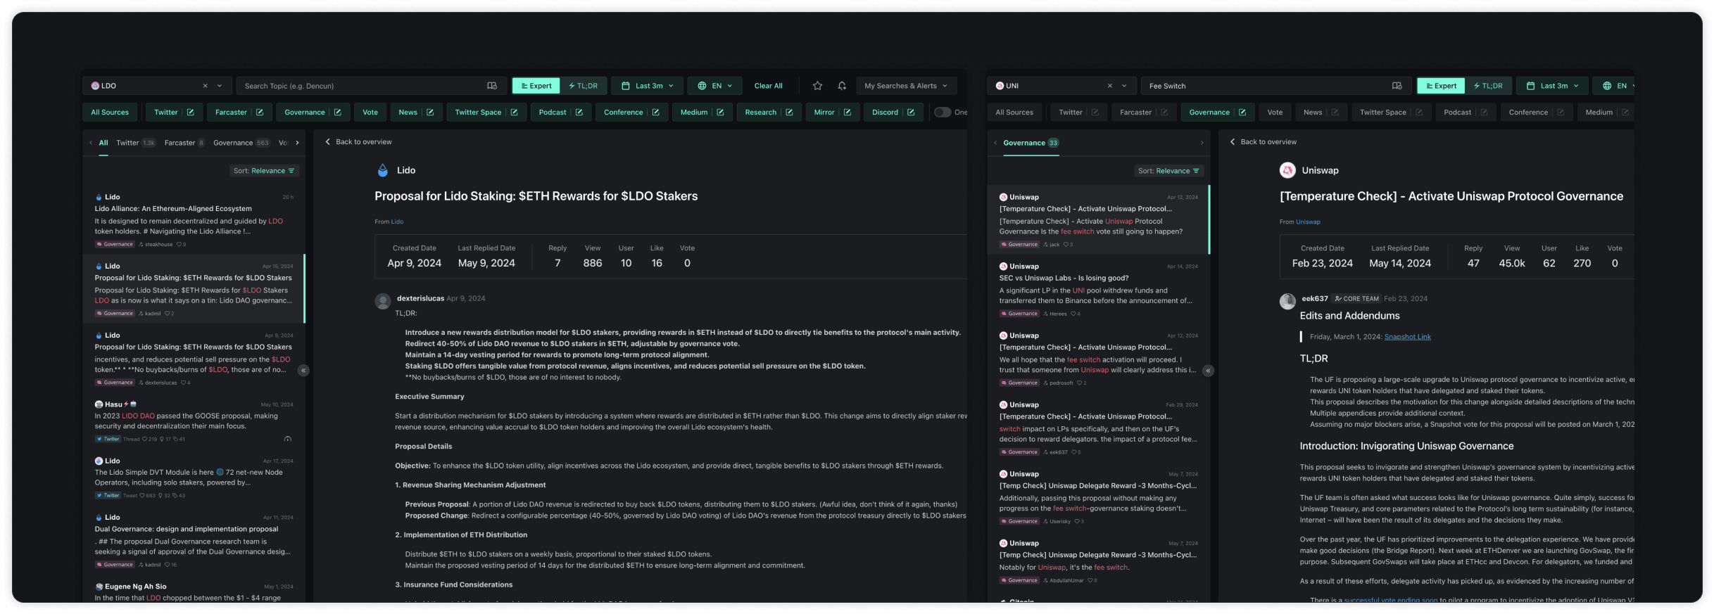This screenshot has width=1714, height=614.
Task: Click the edit icon beside Farcaster in LDO panel
Action: [260, 113]
